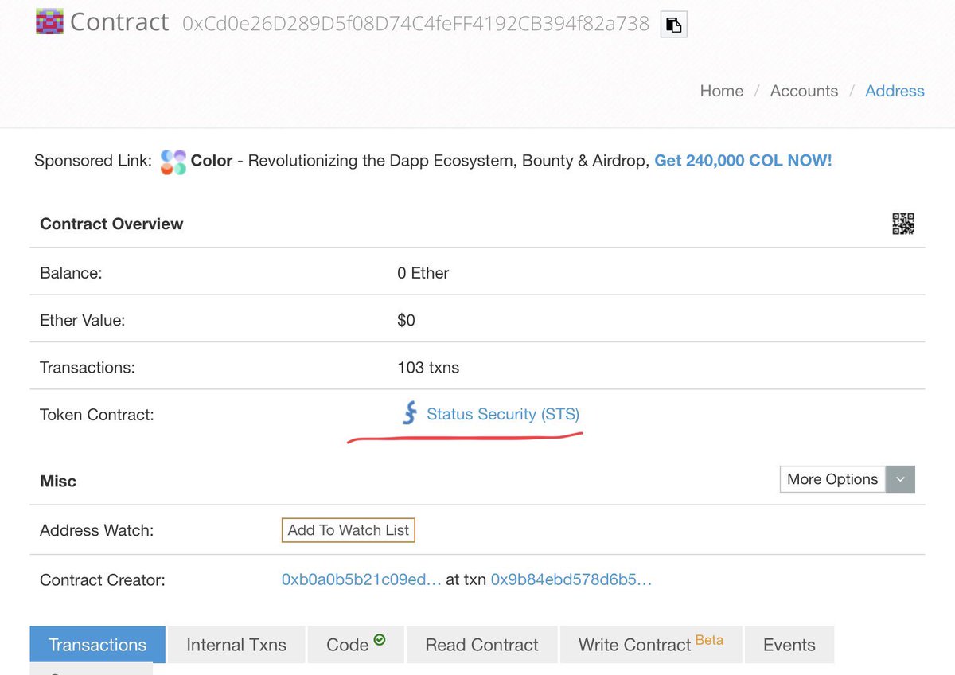Click the Status Security token logo icon
The height and width of the screenshot is (675, 955).
(408, 414)
